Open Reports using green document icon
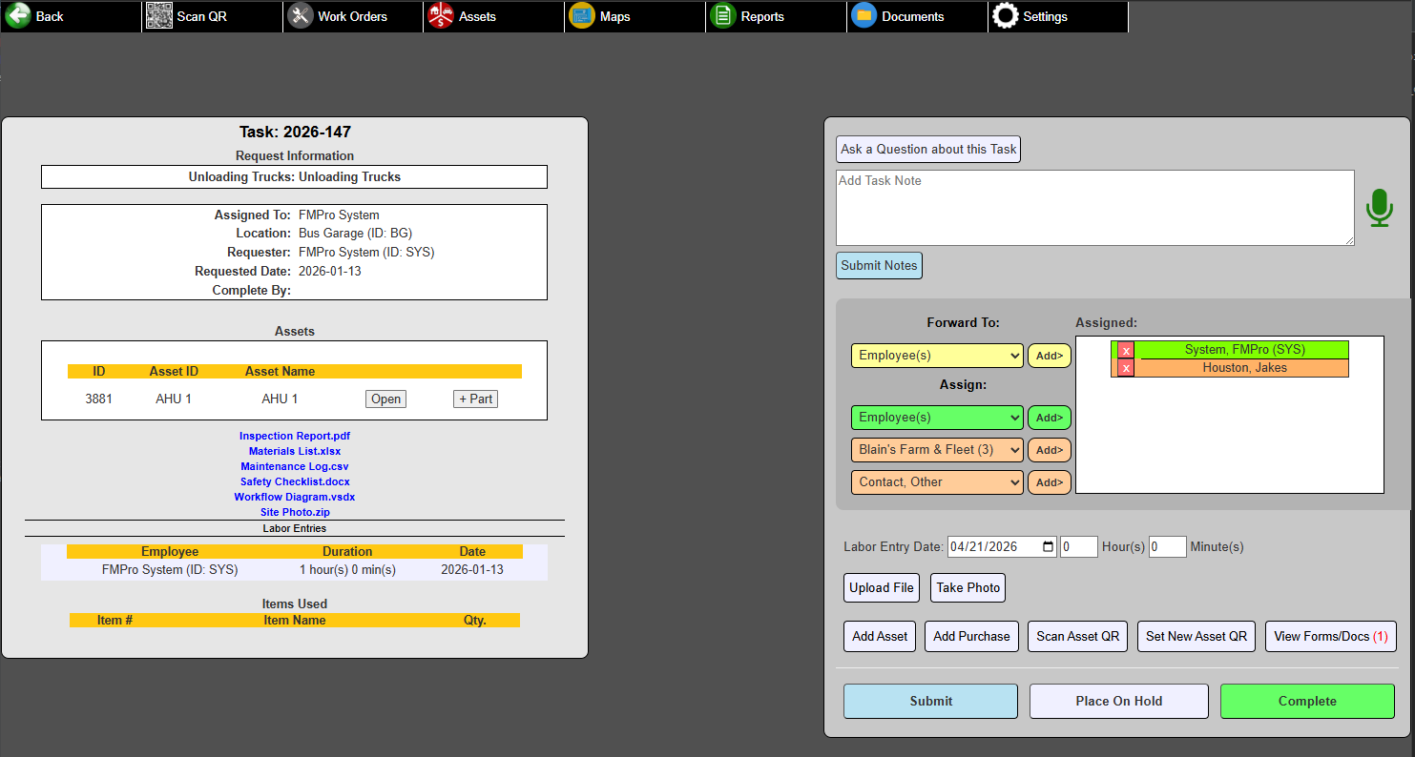 723,16
